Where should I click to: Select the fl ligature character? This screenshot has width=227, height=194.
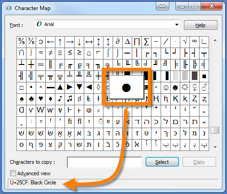pyautogui.click(x=79, y=122)
